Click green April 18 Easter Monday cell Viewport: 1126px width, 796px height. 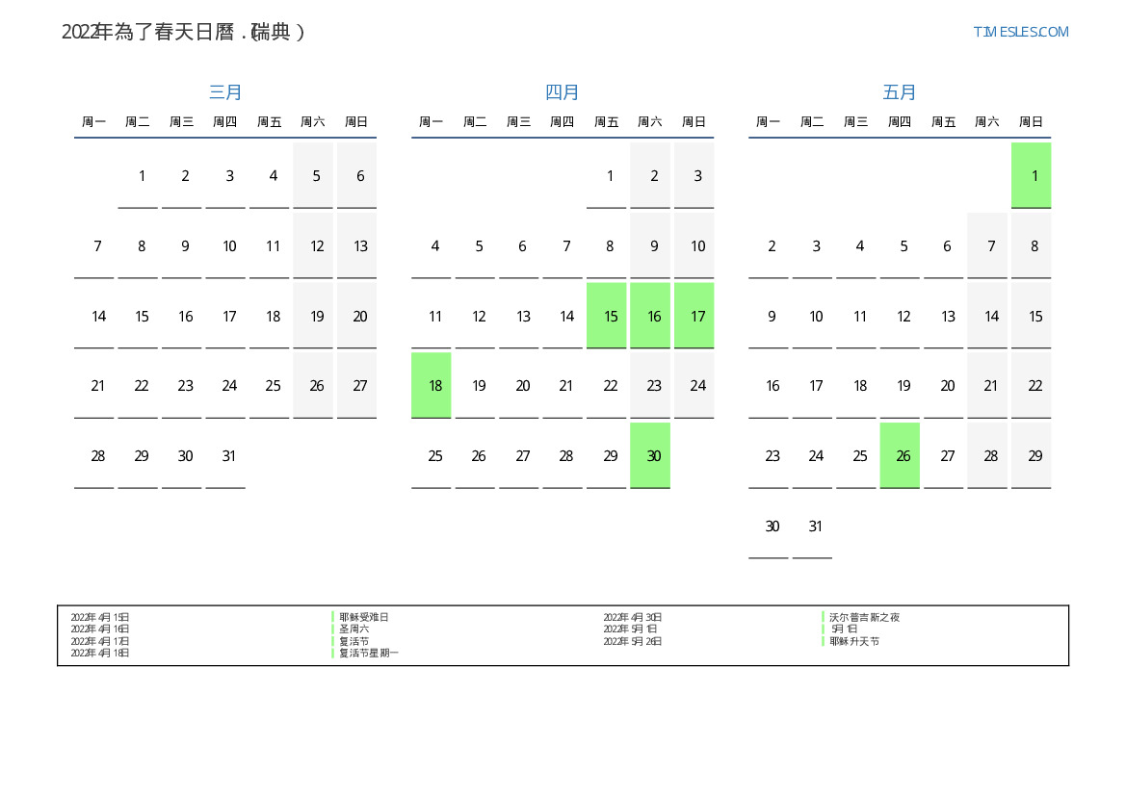tap(432, 386)
